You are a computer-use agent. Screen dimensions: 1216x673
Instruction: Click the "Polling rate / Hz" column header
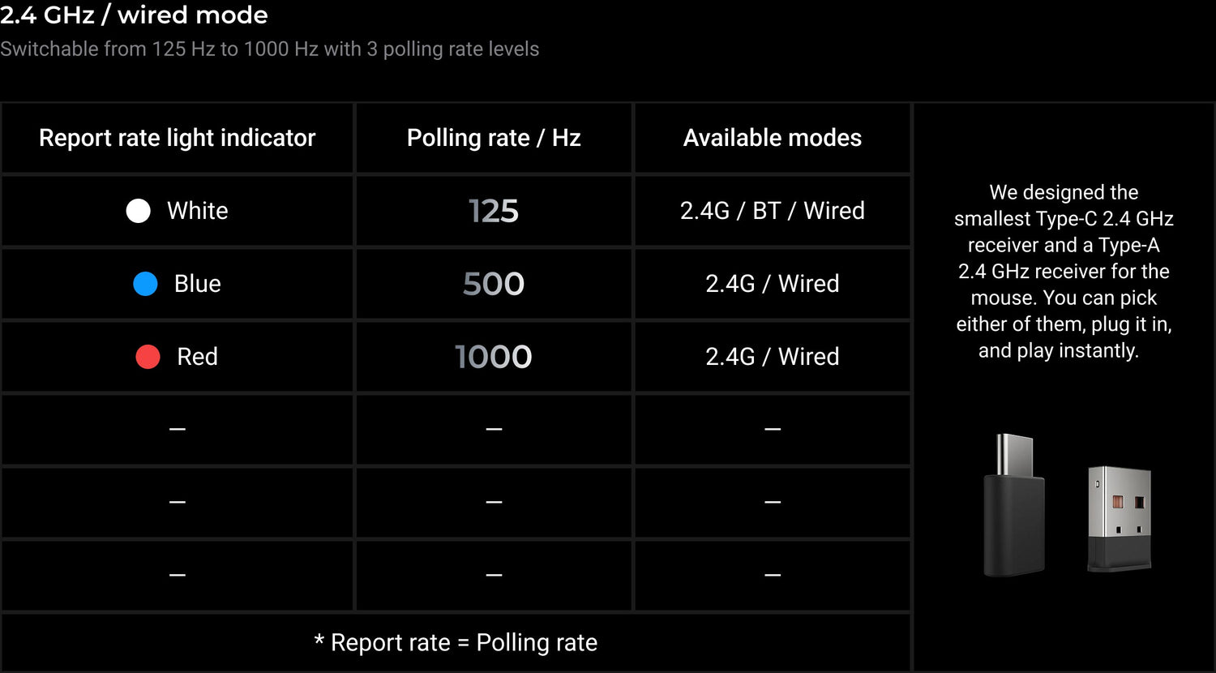click(x=494, y=138)
